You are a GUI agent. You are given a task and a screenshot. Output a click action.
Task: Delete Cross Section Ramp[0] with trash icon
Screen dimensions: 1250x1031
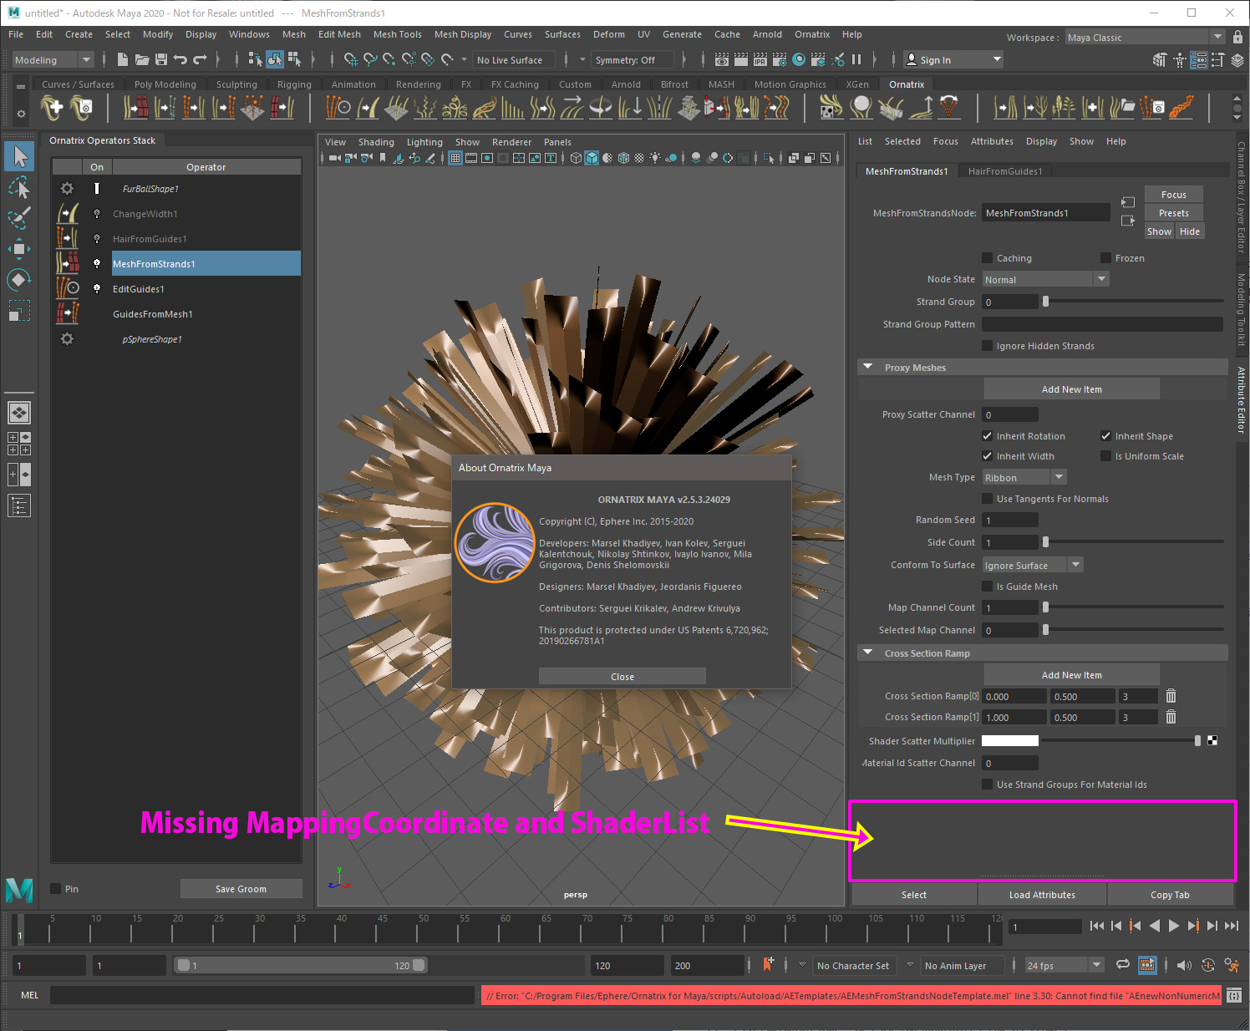click(x=1171, y=696)
